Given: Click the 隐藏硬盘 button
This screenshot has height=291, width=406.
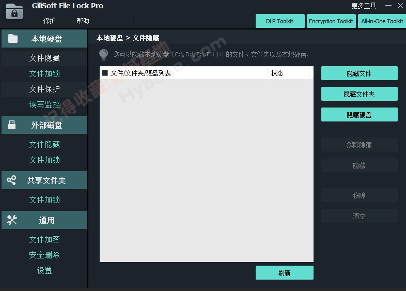Looking at the screenshot, I should point(359,115).
